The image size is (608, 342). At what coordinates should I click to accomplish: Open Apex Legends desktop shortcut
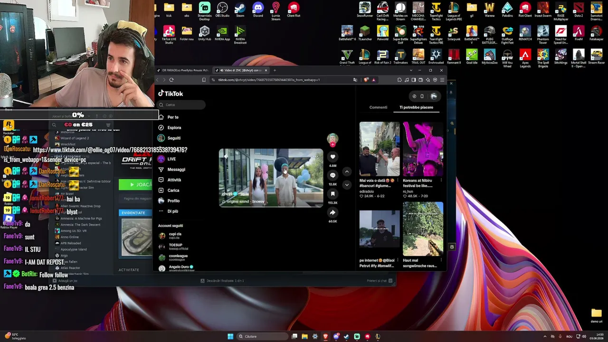click(x=525, y=58)
